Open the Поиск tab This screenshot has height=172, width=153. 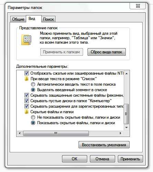click(x=48, y=19)
